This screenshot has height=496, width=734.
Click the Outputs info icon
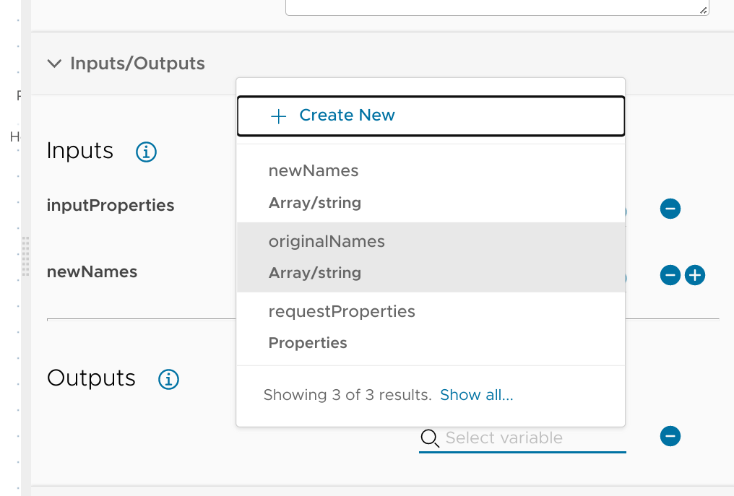pyautogui.click(x=168, y=379)
